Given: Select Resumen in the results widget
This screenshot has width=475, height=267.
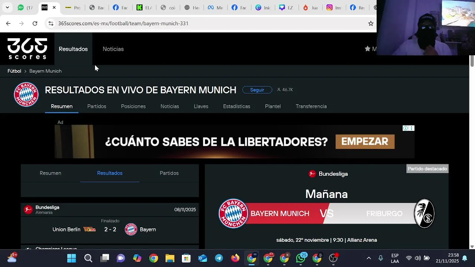Looking at the screenshot, I should pyautogui.click(x=50, y=173).
